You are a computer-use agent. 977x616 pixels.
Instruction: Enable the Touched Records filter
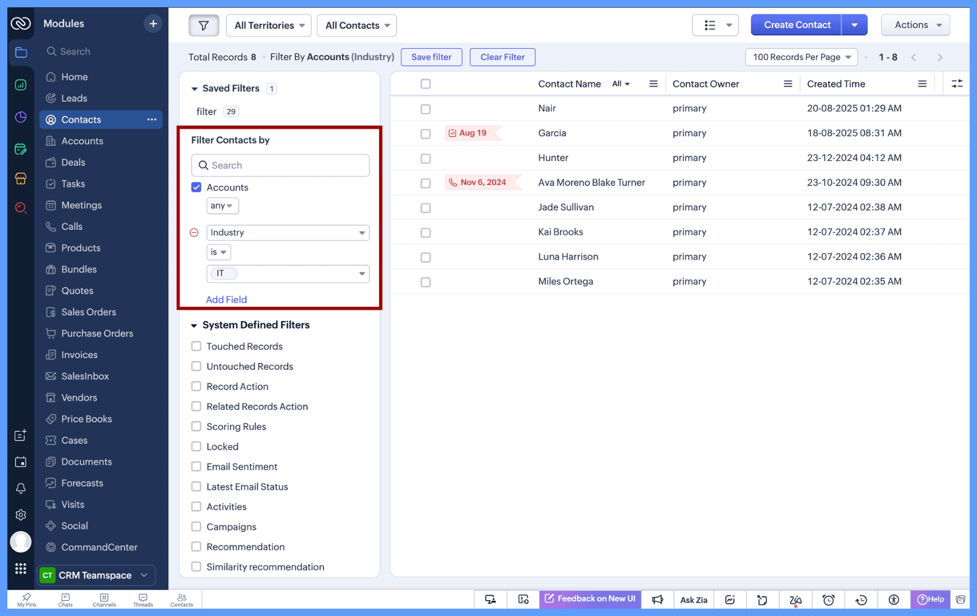coord(197,346)
